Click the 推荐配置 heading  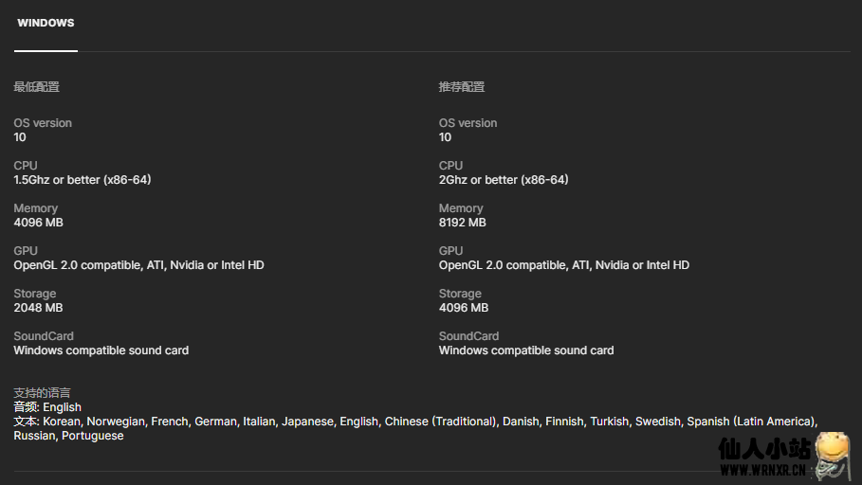[462, 87]
